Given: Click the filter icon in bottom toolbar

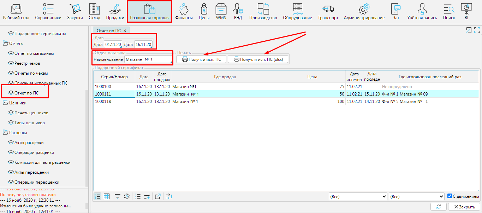Looking at the screenshot, I should pos(117,196).
